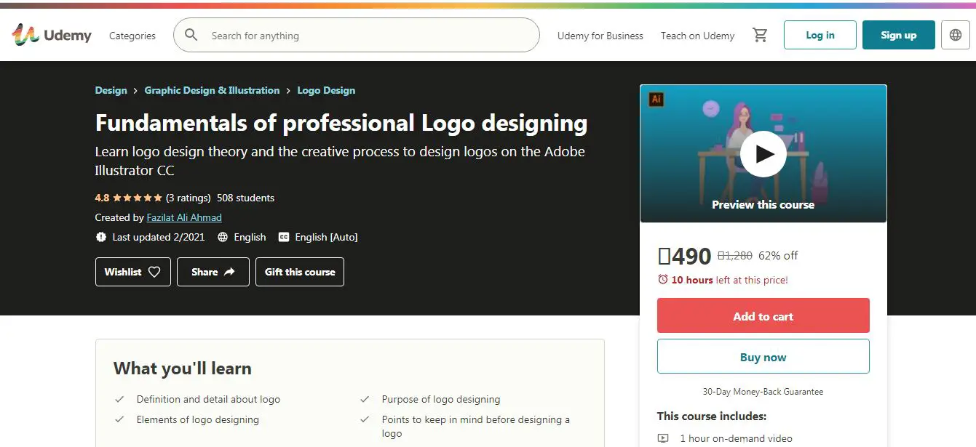Open the shopping cart icon

point(760,35)
